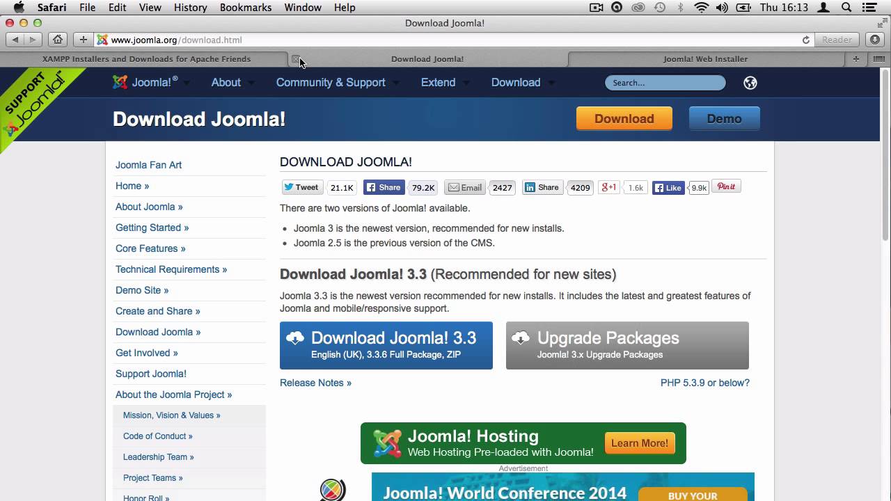
Task: Click the Joomla search input field
Action: (665, 83)
